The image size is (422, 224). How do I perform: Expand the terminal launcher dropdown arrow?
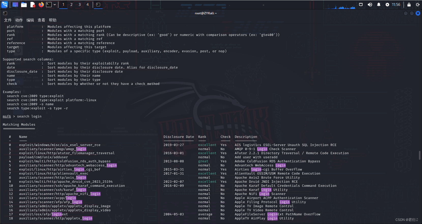click(x=55, y=5)
